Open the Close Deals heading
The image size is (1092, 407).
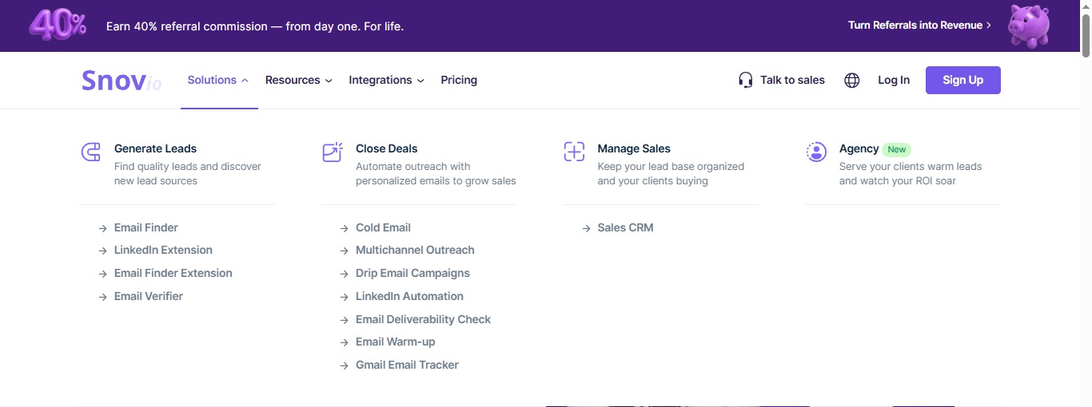click(x=387, y=148)
